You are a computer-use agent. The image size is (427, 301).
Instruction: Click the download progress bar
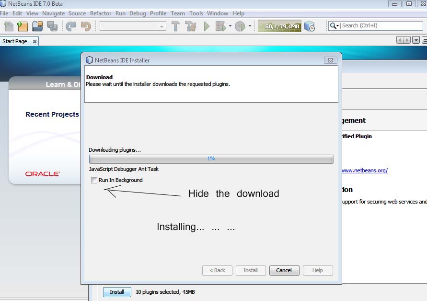pyautogui.click(x=211, y=159)
